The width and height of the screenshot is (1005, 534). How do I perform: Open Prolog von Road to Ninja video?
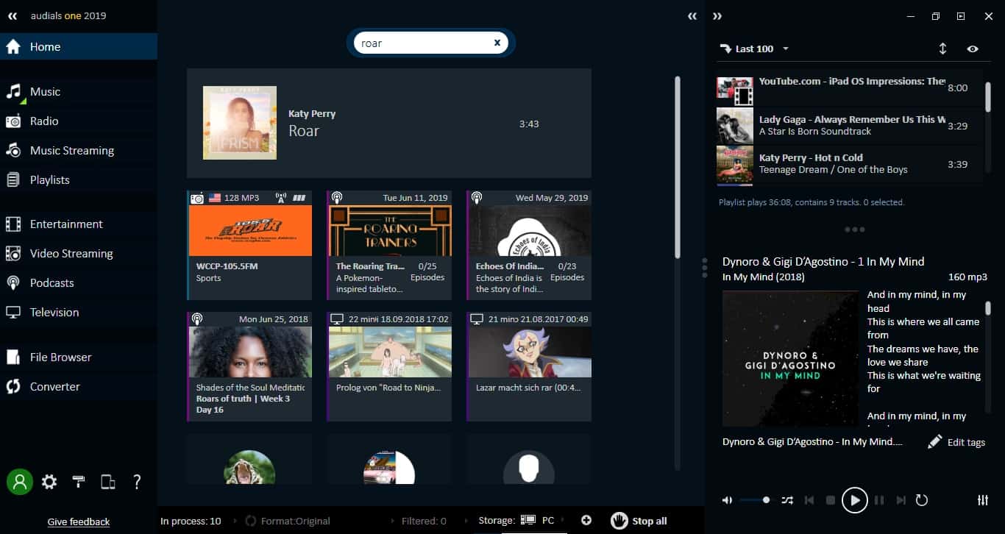click(x=389, y=366)
